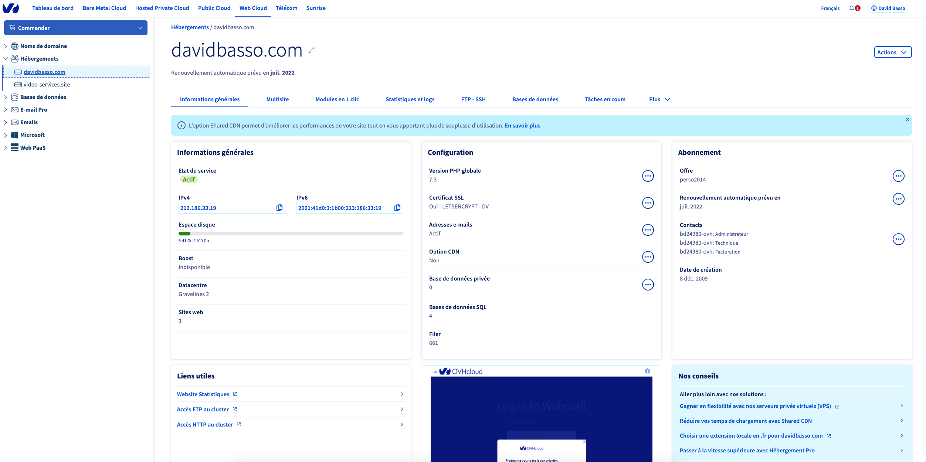Open options menu for Certificat SSL

tap(648, 203)
